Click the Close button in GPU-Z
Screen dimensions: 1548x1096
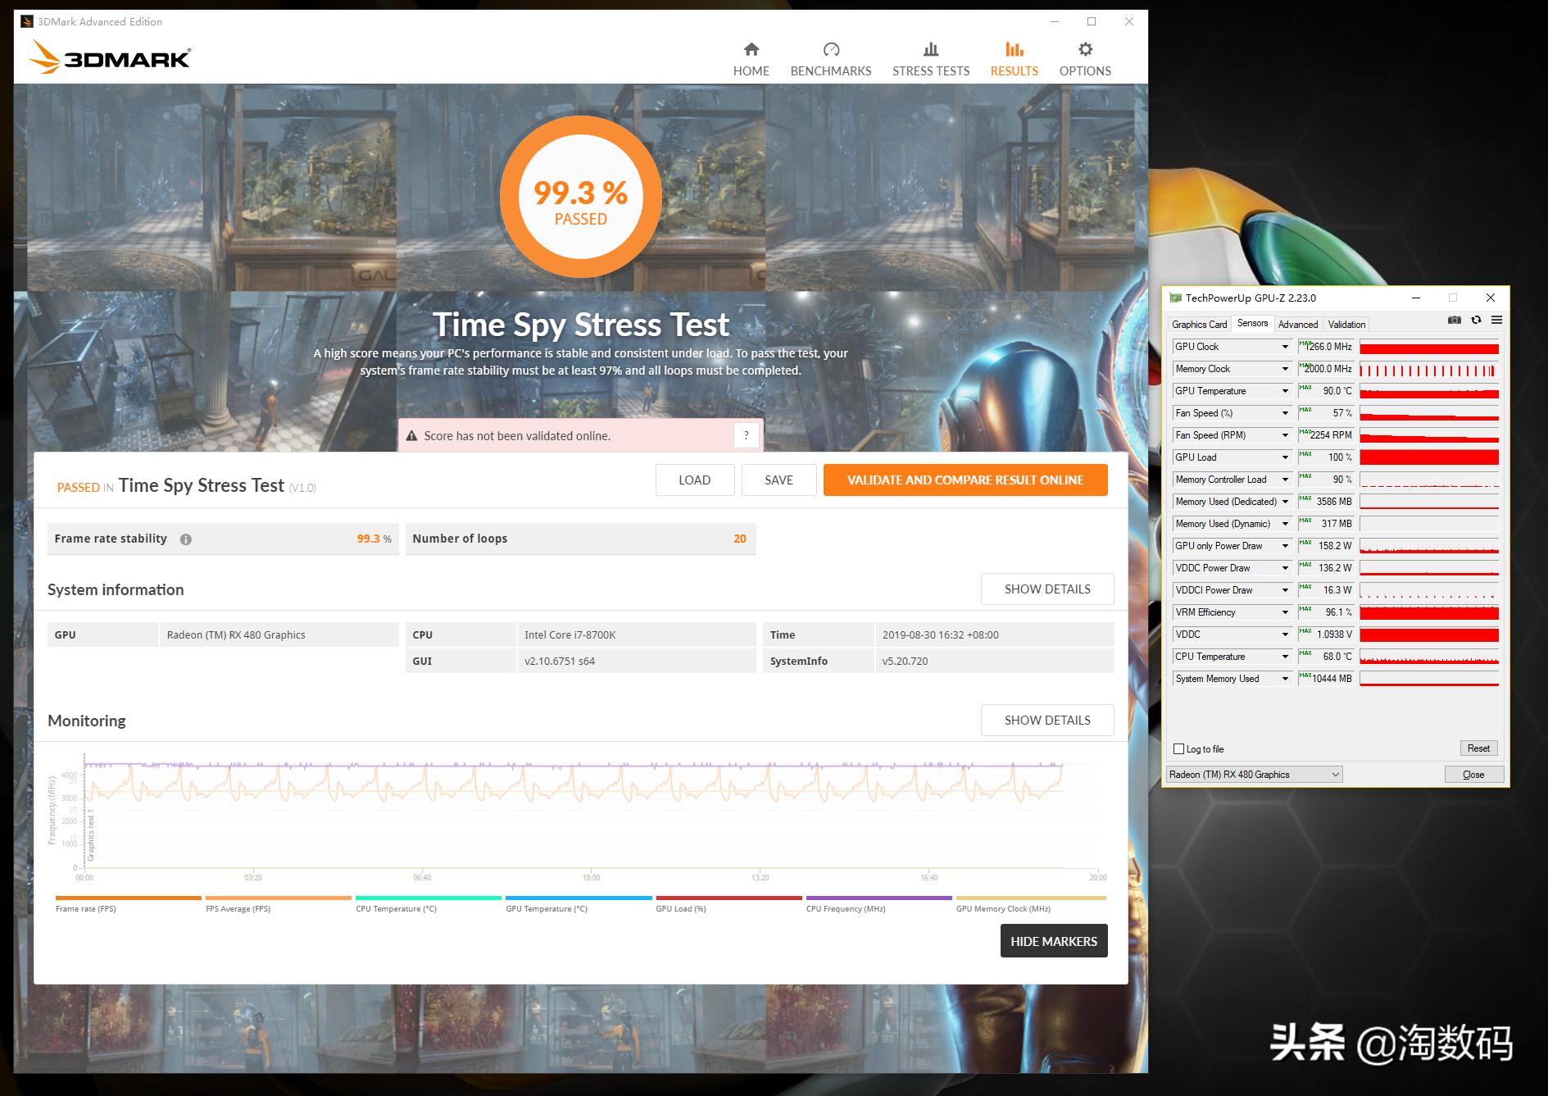pyautogui.click(x=1473, y=775)
